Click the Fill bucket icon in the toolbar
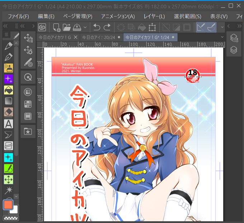The image size is (244, 223). point(142,27)
